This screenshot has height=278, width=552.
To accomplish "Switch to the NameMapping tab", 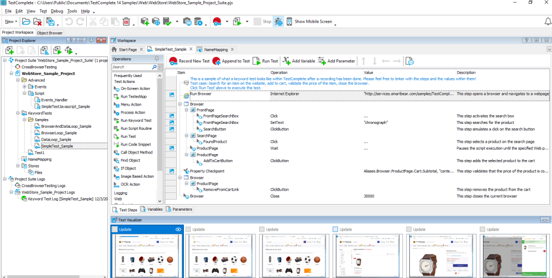I will (x=216, y=49).
